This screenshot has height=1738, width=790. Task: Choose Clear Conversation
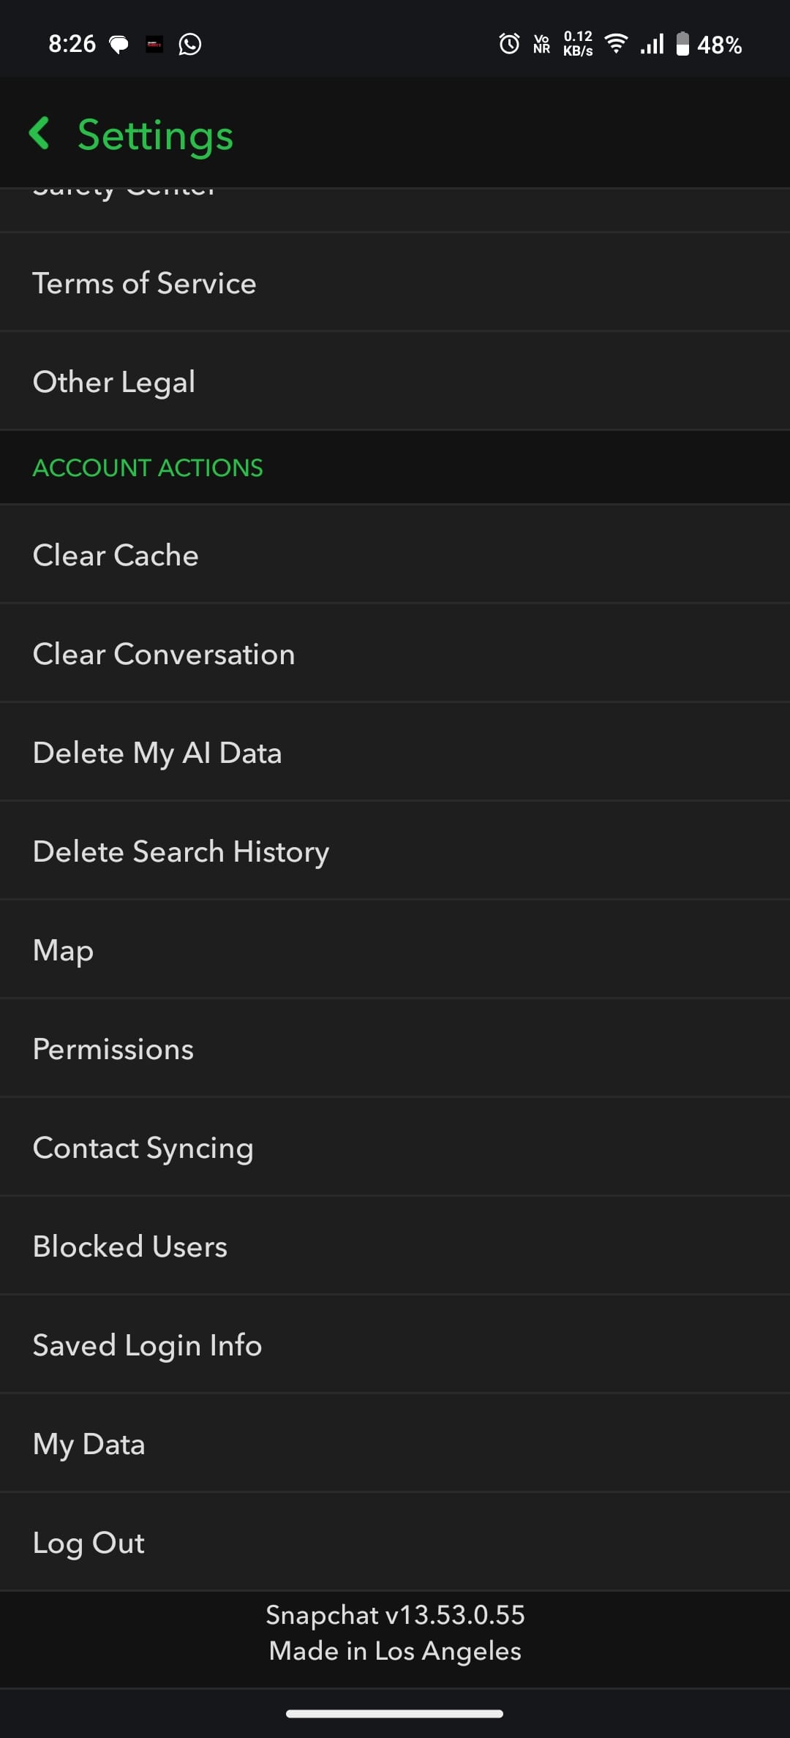(x=164, y=654)
